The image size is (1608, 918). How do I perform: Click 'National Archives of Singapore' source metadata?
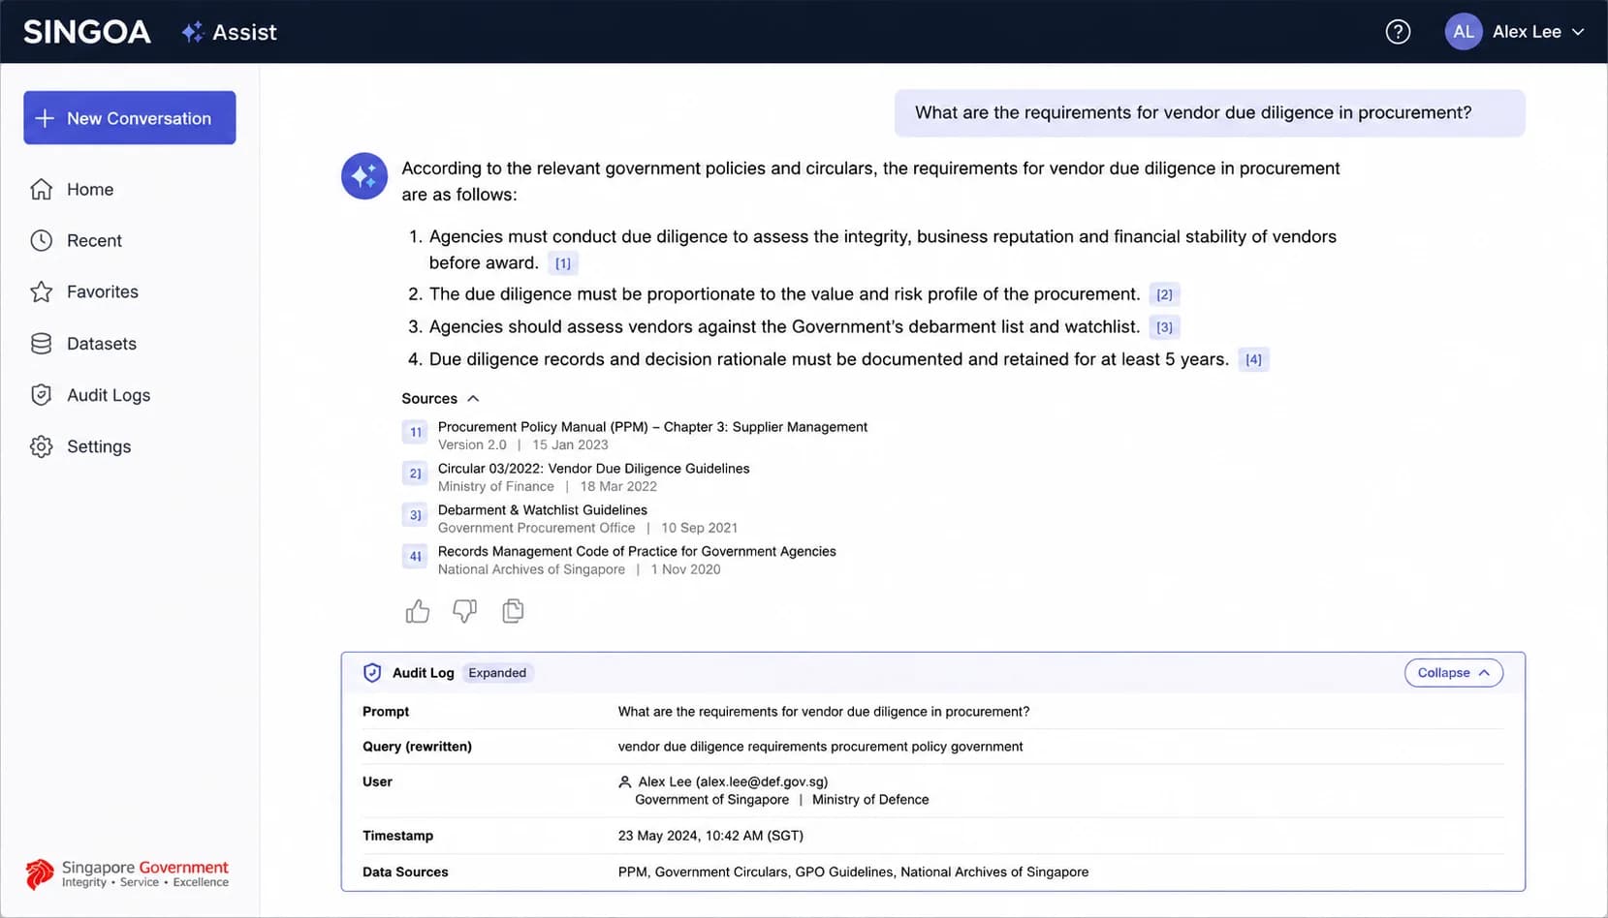click(x=531, y=570)
